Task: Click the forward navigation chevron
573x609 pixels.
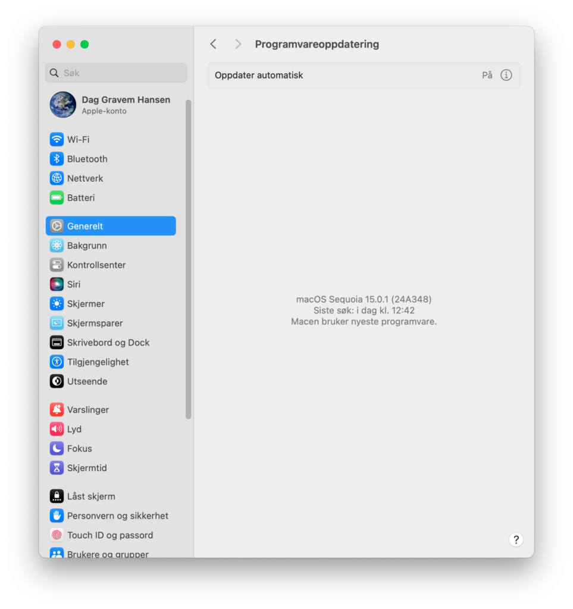Action: [x=237, y=43]
